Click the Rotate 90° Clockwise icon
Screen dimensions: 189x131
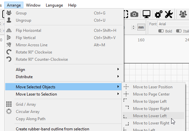pos(9,52)
